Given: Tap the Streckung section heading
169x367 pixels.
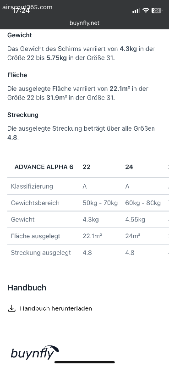Looking at the screenshot, I should [23, 115].
